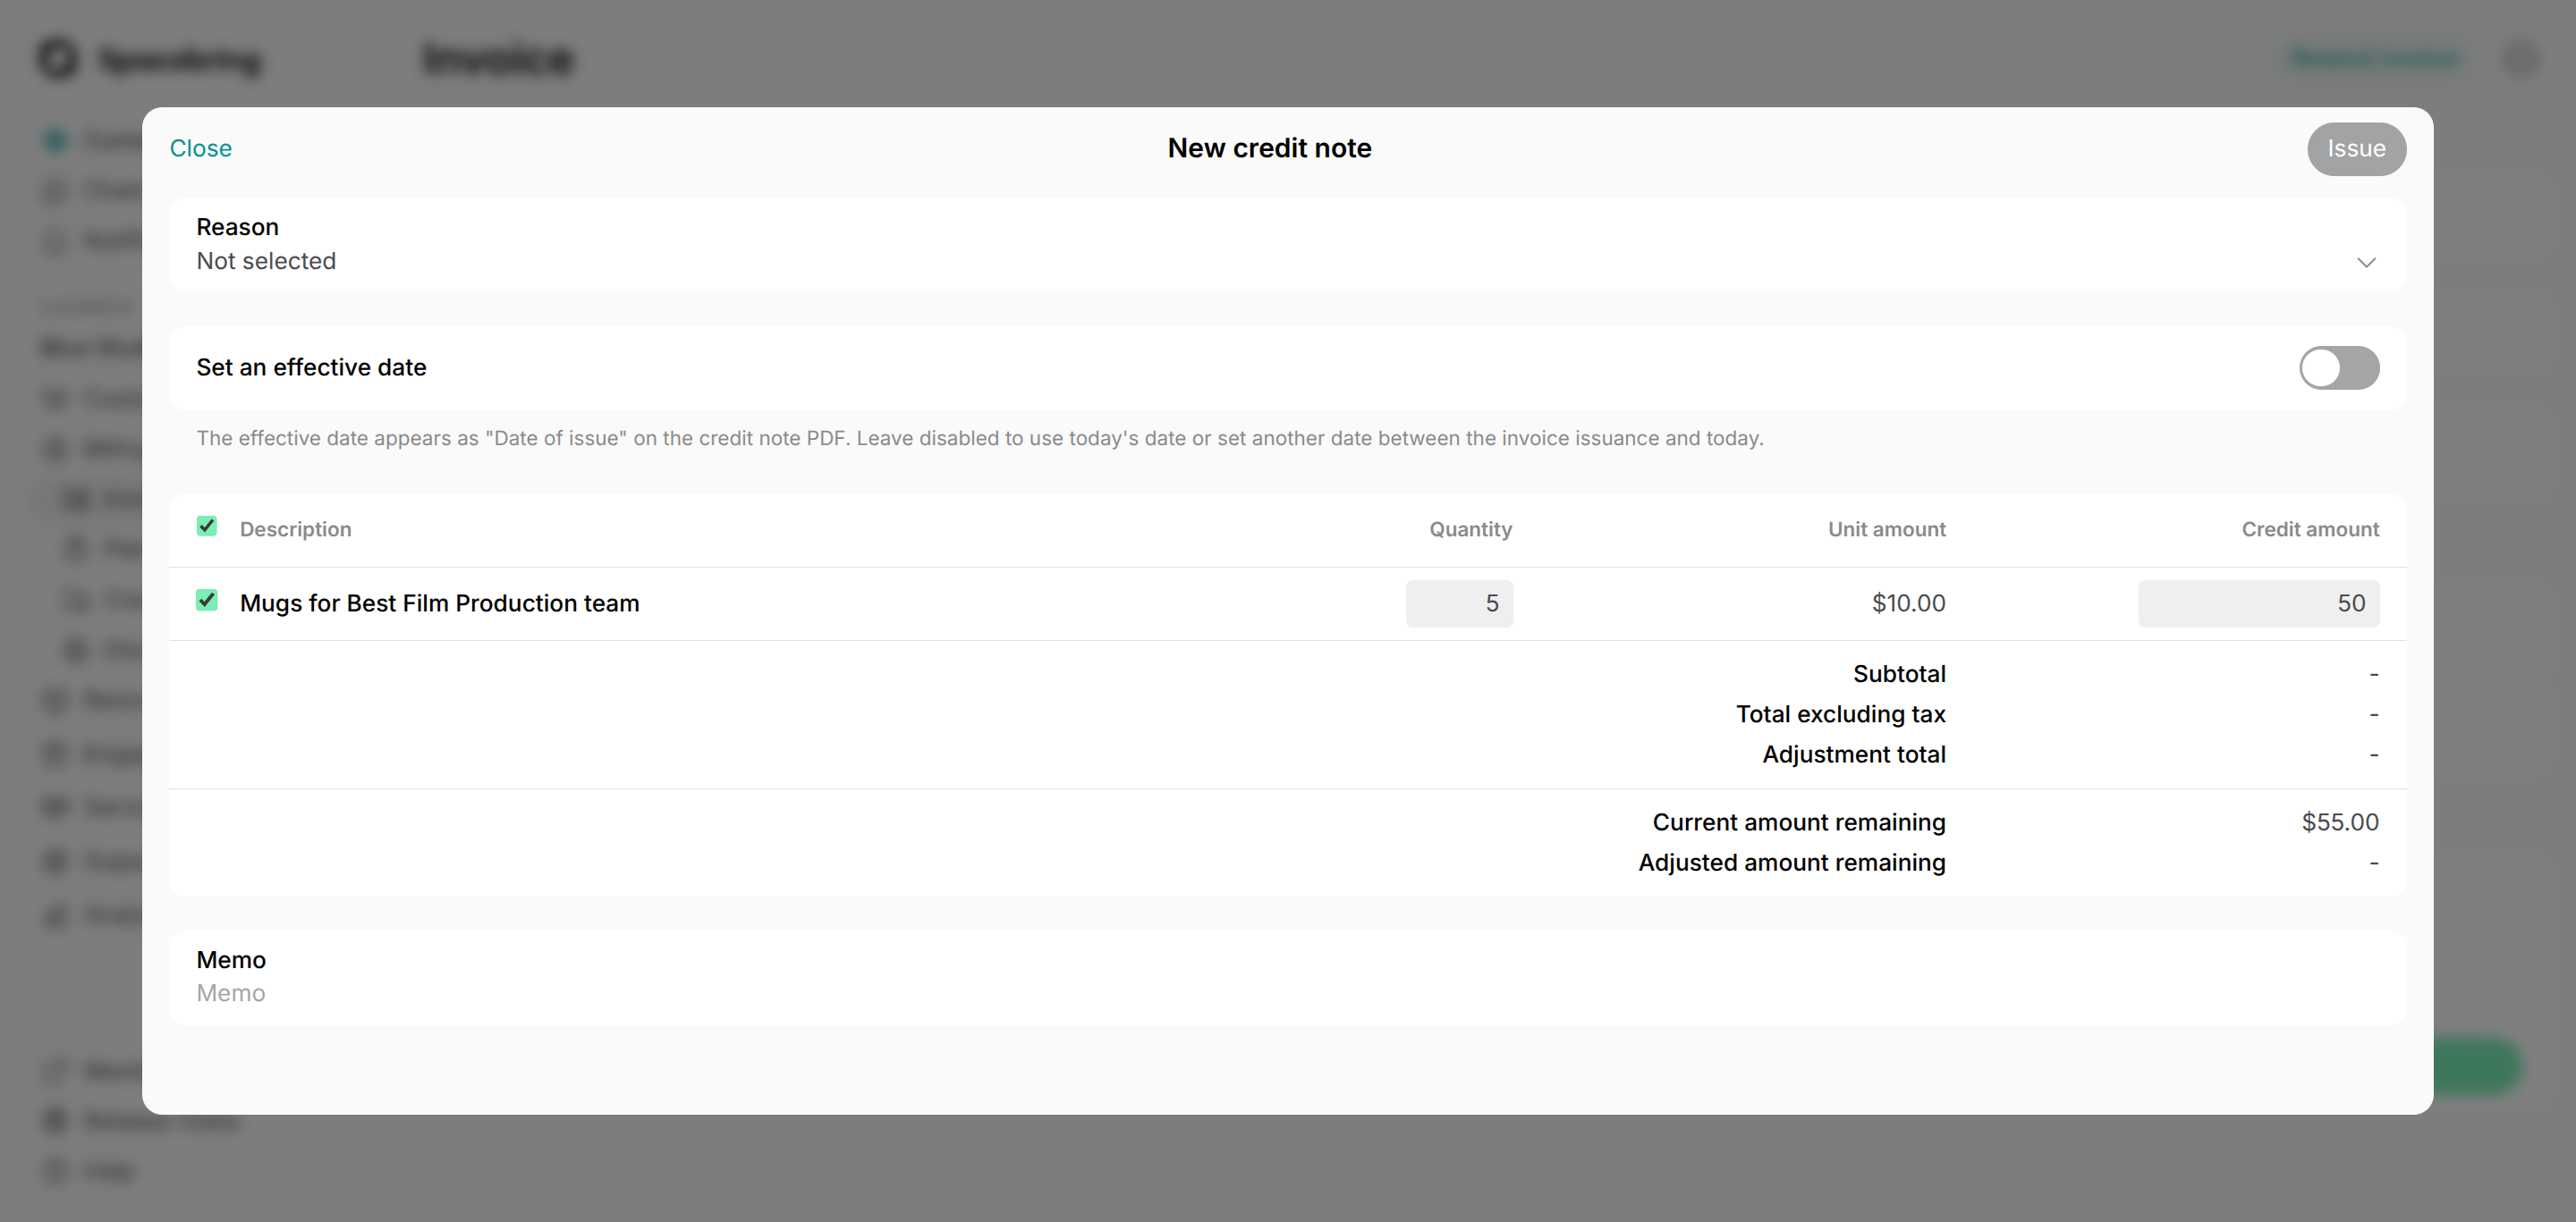Click the app logo icon at top left

58,58
